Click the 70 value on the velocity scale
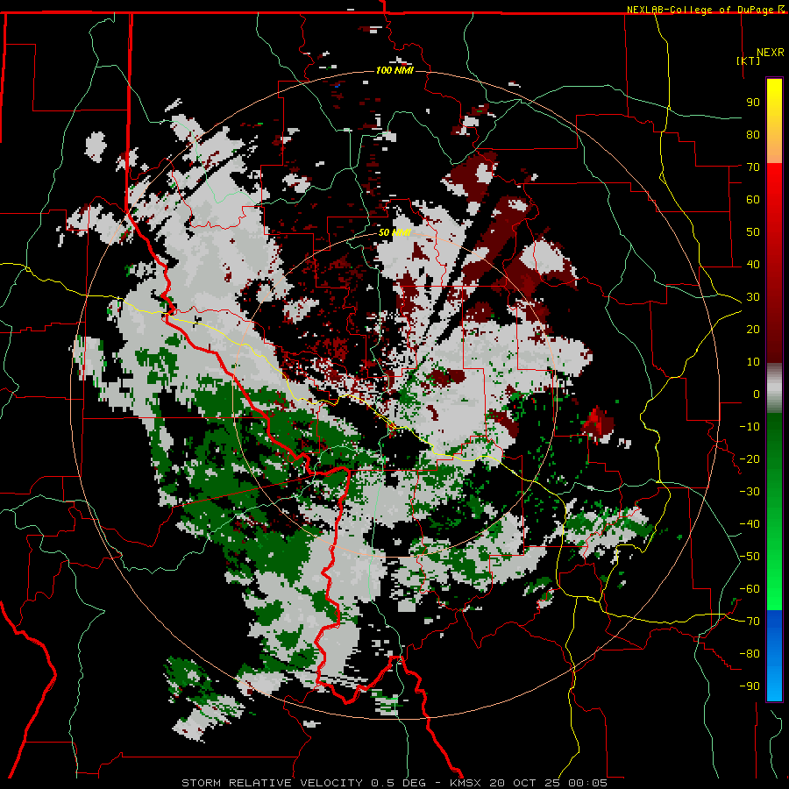789x789 pixels. pyautogui.click(x=753, y=167)
